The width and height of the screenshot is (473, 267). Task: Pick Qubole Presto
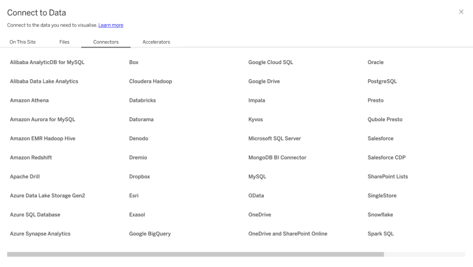coord(385,119)
